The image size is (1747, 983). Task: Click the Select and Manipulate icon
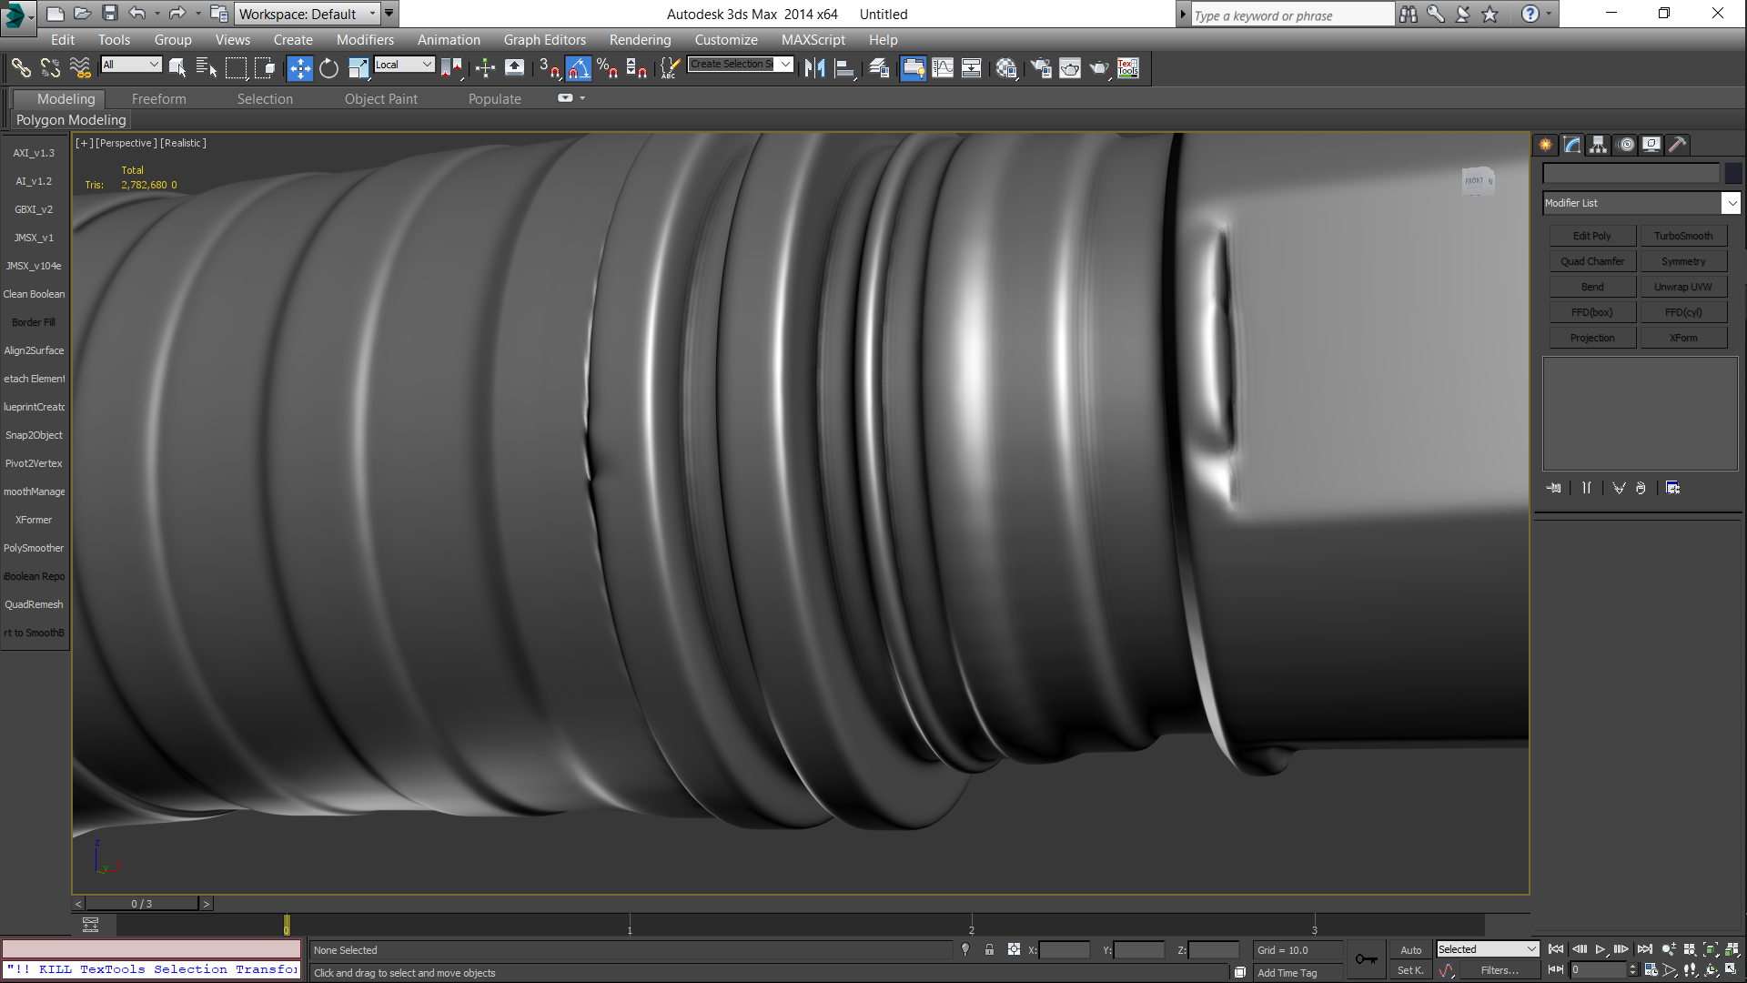point(485,68)
